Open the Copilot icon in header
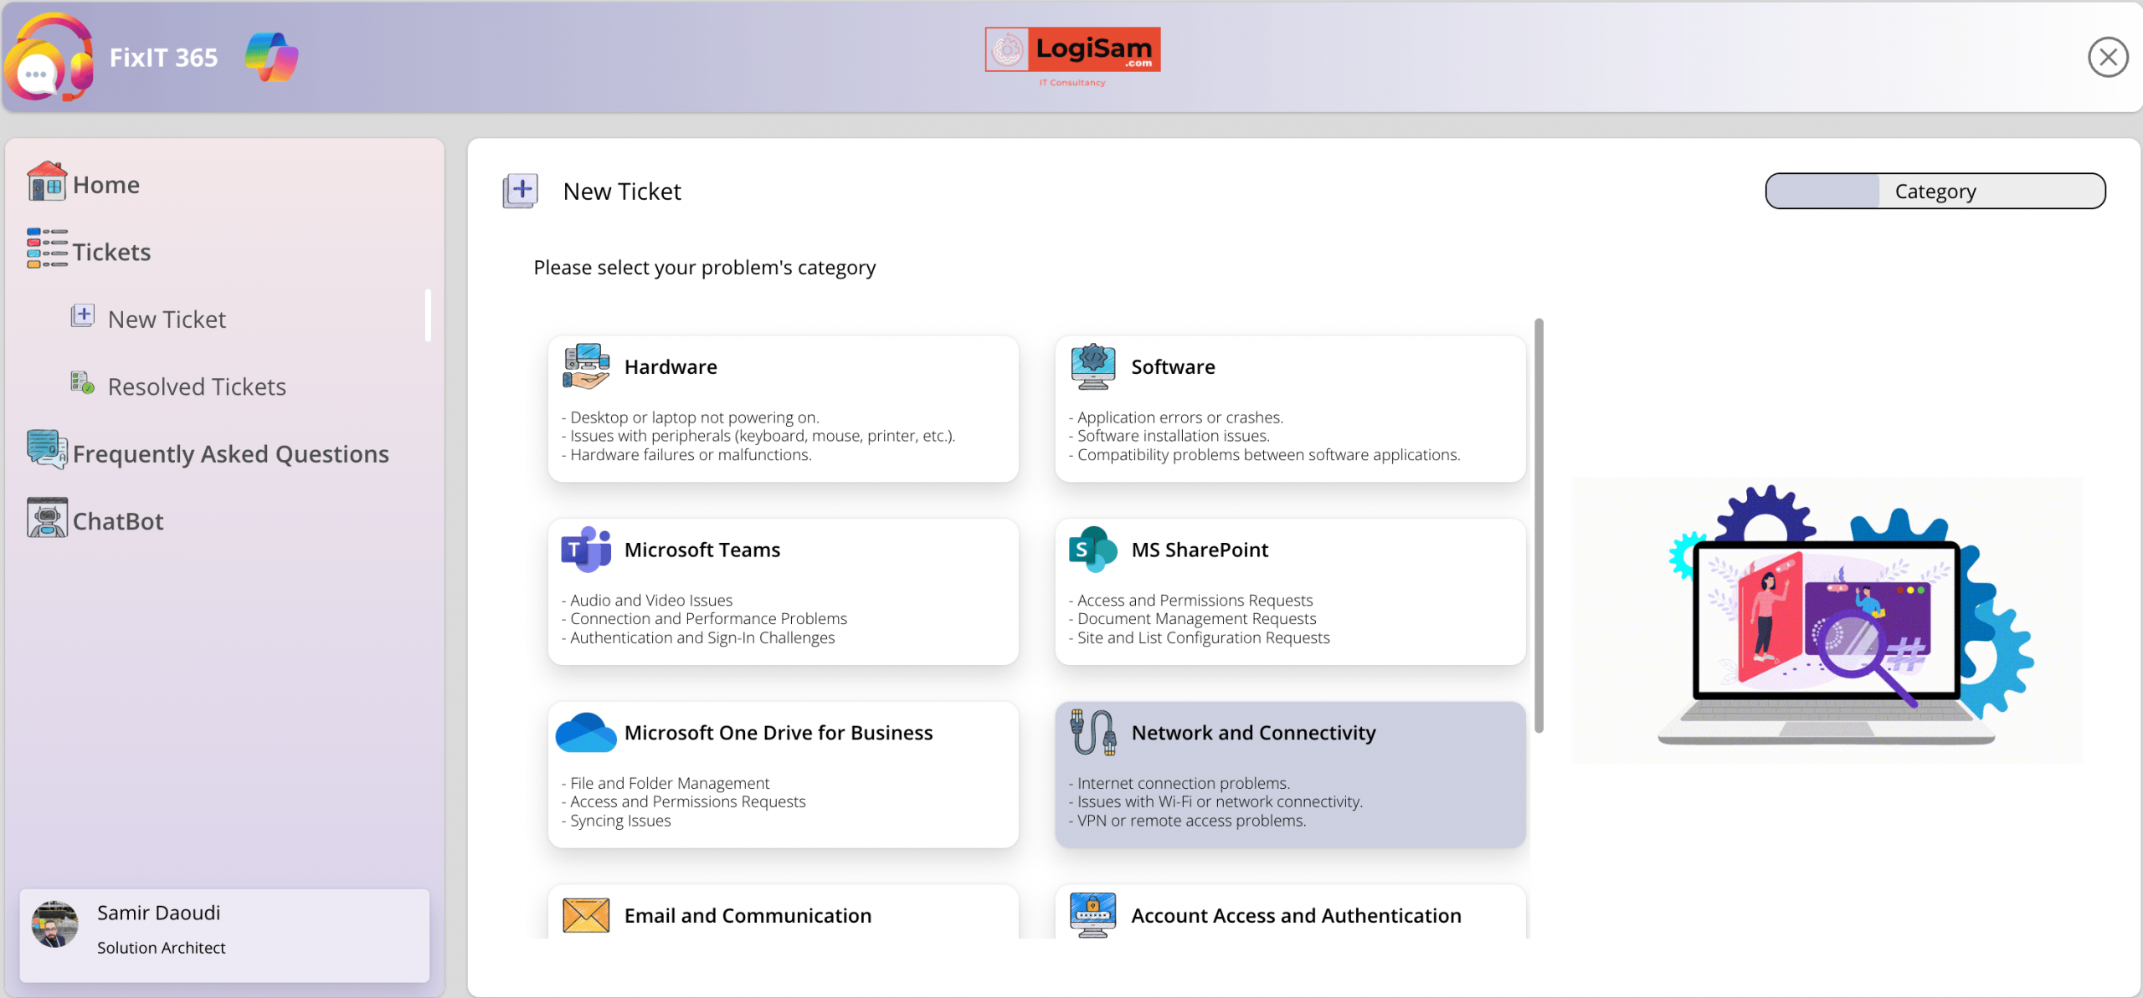 [271, 57]
